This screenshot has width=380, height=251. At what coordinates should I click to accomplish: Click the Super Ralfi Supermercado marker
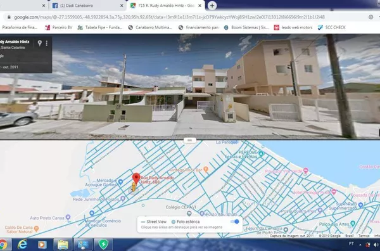[360, 205]
